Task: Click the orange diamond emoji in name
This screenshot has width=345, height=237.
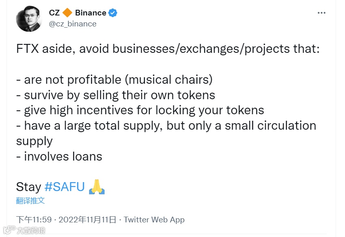Action: coord(68,13)
